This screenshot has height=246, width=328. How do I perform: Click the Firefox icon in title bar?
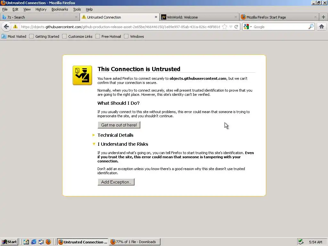pos(3,3)
